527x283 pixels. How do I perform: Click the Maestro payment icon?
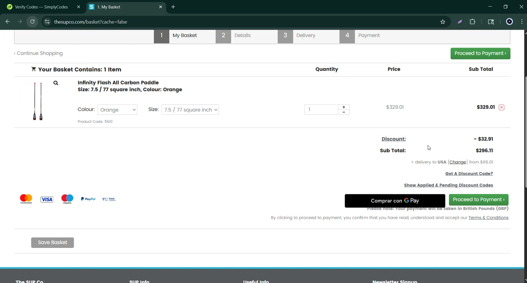[x=67, y=199]
